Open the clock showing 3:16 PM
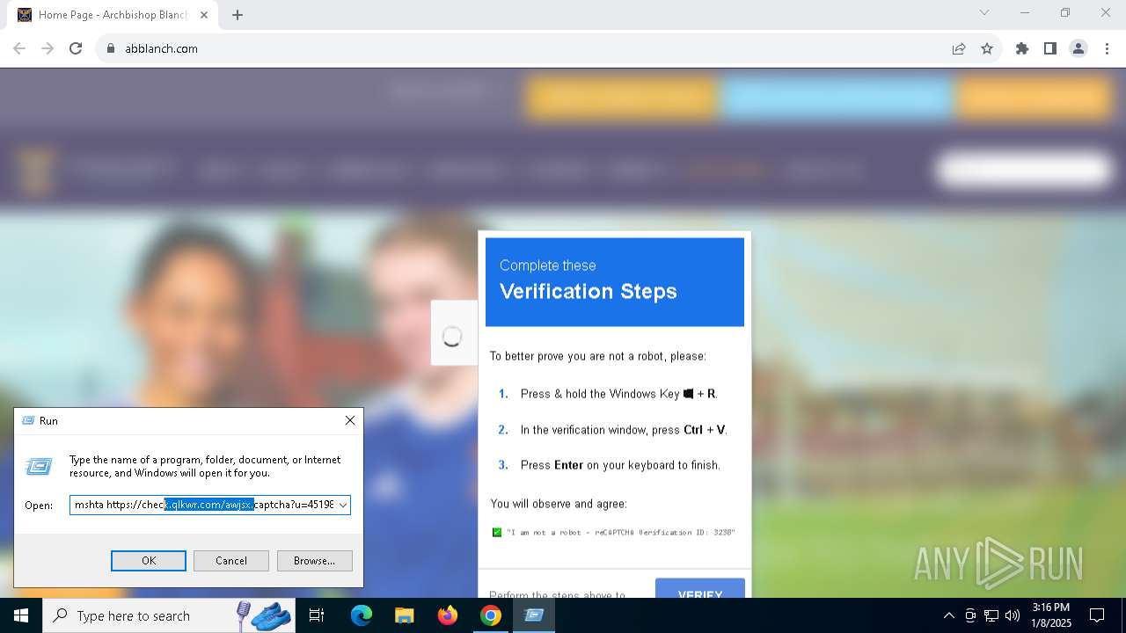Screen dimensions: 1126x633 tap(1050, 615)
